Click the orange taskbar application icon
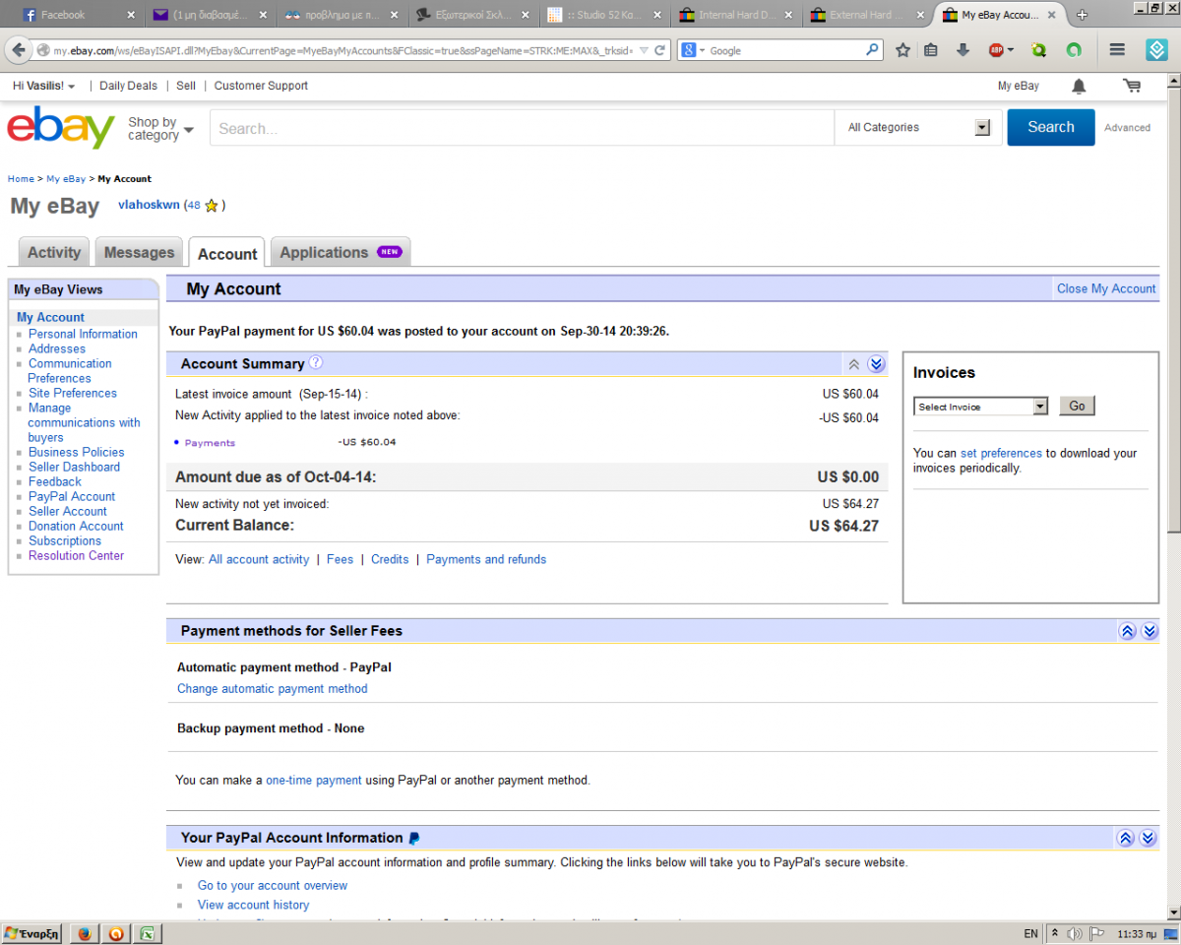This screenshot has height=945, width=1181. tap(115, 933)
